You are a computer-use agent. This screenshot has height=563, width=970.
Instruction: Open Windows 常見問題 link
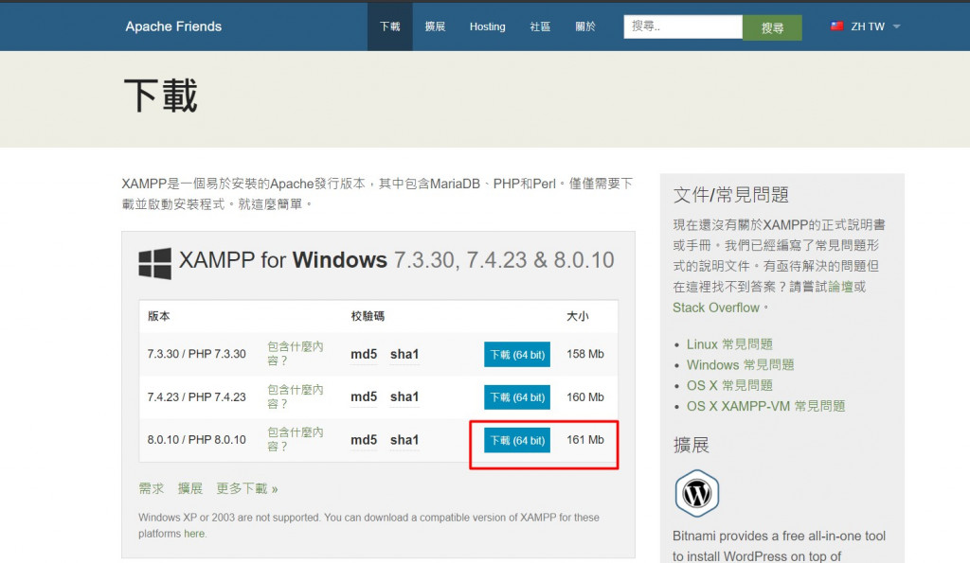[740, 364]
